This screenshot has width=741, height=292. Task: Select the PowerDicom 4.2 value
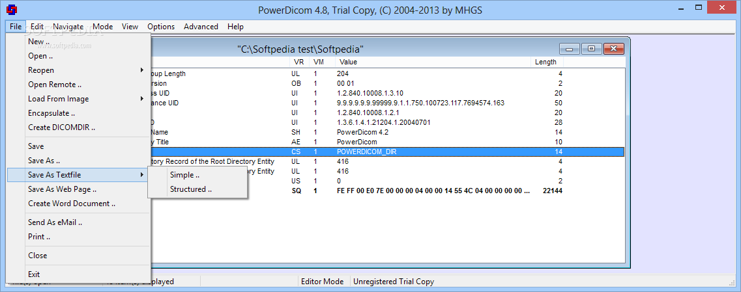tap(362, 133)
